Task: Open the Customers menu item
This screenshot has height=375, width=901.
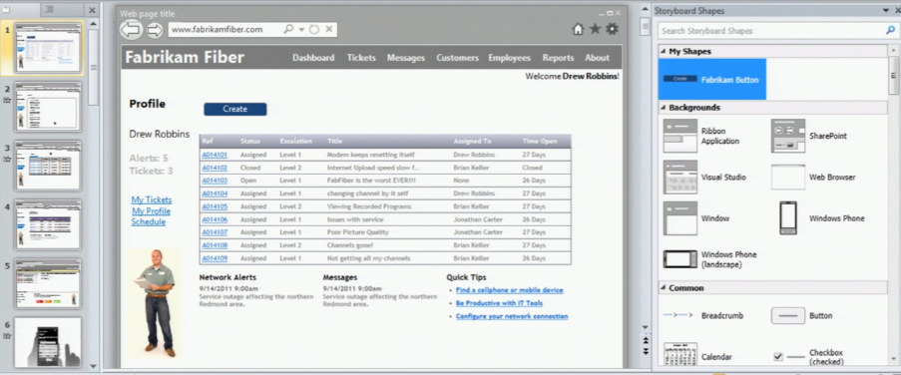Action: (457, 58)
